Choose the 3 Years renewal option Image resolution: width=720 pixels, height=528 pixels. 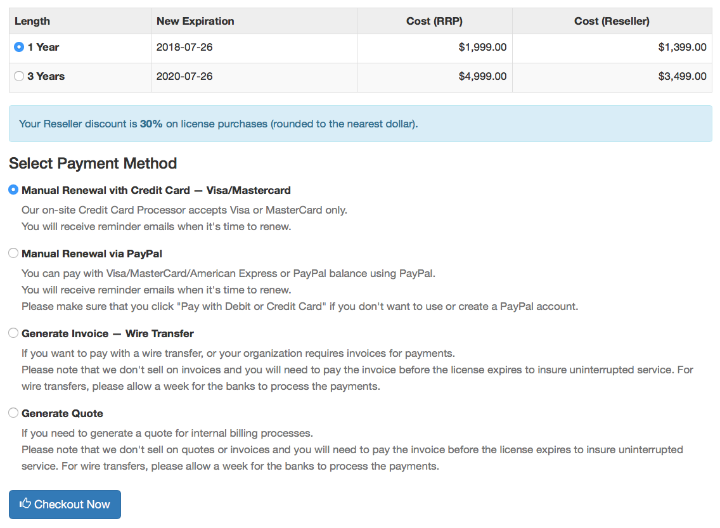19,76
